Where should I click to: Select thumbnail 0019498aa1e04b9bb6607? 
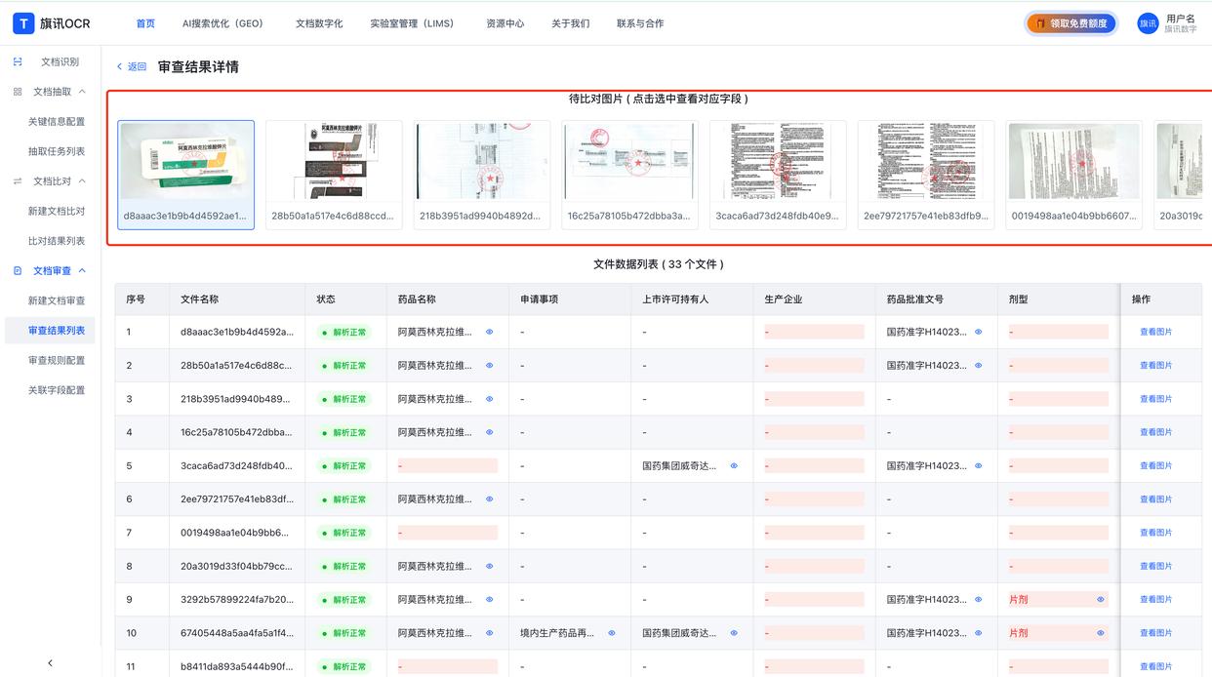pyautogui.click(x=1074, y=176)
